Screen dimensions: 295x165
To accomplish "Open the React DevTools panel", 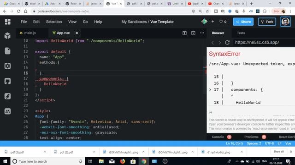I will point(287,137).
